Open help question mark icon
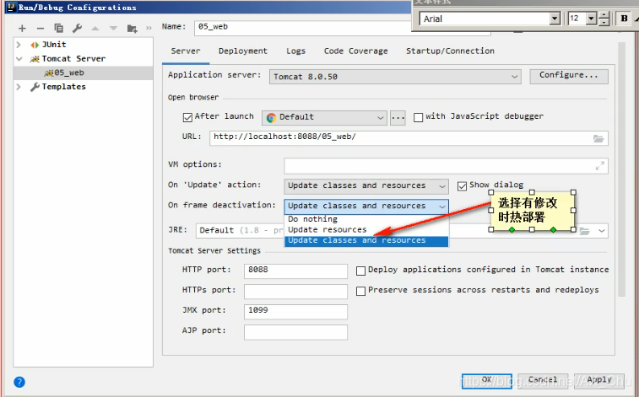This screenshot has height=397, width=639. pos(19,382)
